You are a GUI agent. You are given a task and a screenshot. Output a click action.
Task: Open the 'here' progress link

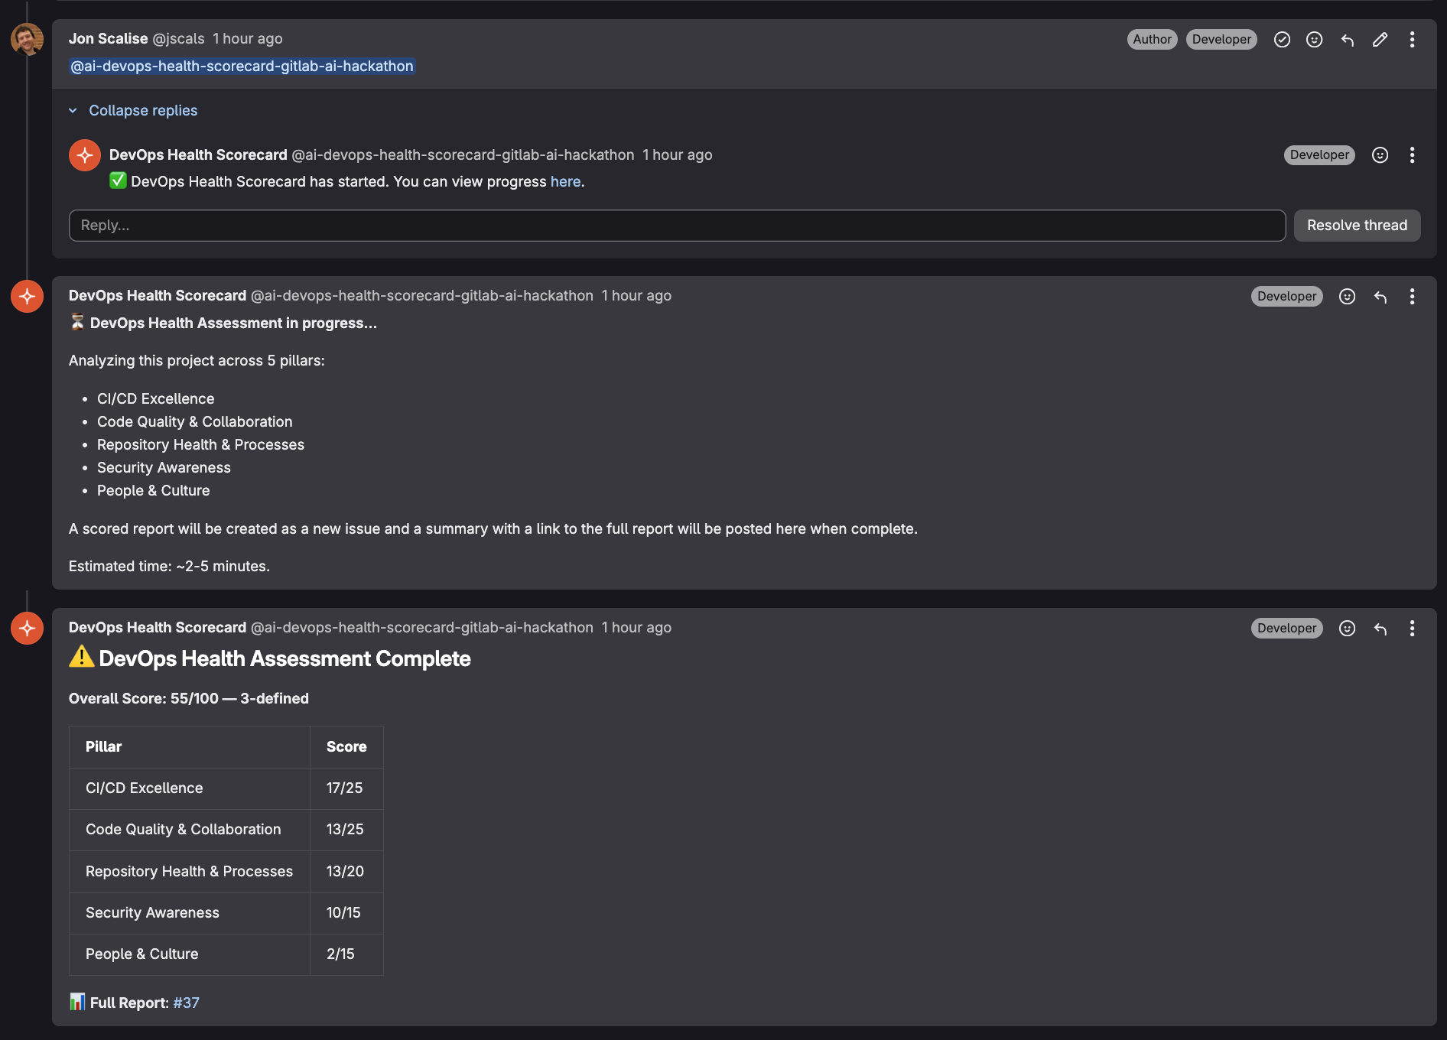[x=565, y=182]
